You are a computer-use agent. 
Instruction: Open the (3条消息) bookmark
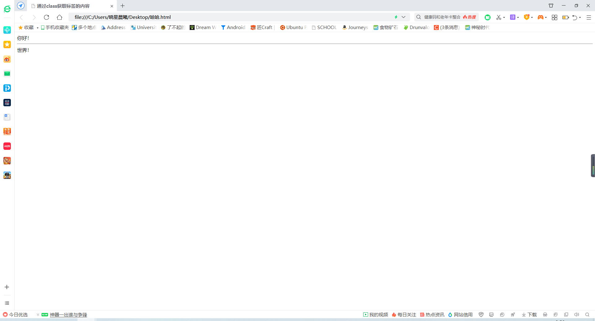[x=447, y=27]
